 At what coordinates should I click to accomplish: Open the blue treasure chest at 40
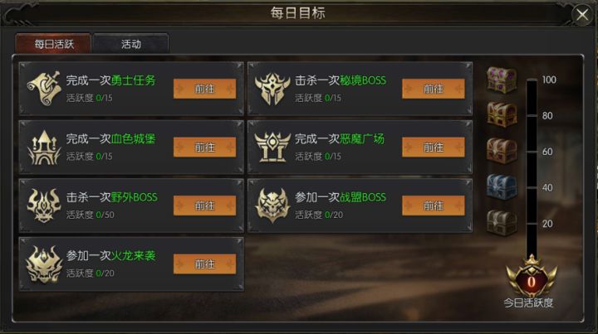point(502,186)
